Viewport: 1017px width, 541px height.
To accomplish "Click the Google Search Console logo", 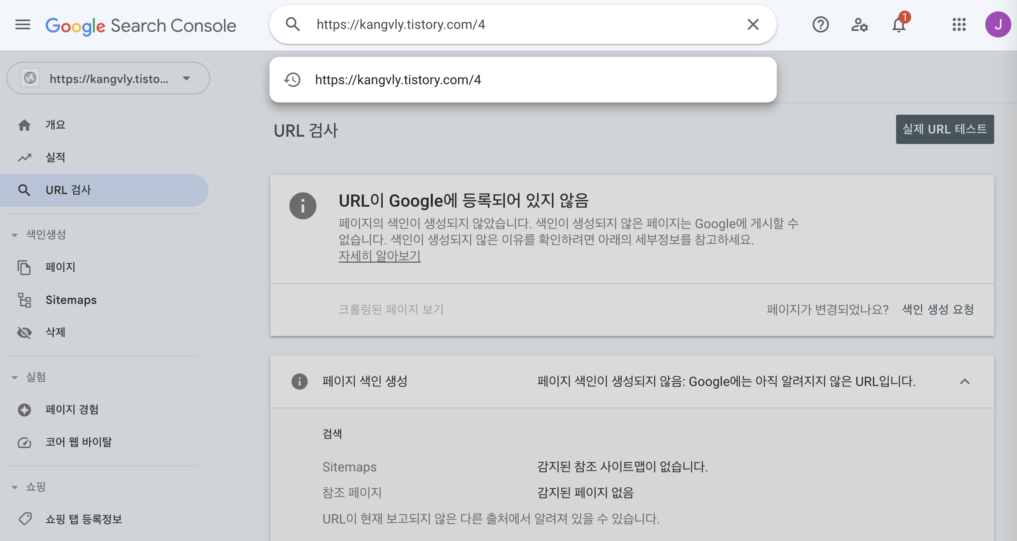I will (140, 26).
